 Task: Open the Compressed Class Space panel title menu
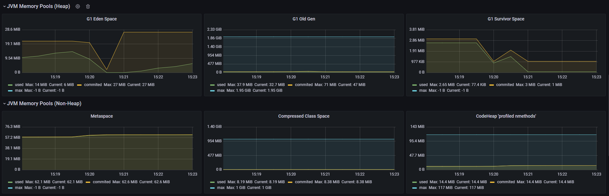click(304, 116)
